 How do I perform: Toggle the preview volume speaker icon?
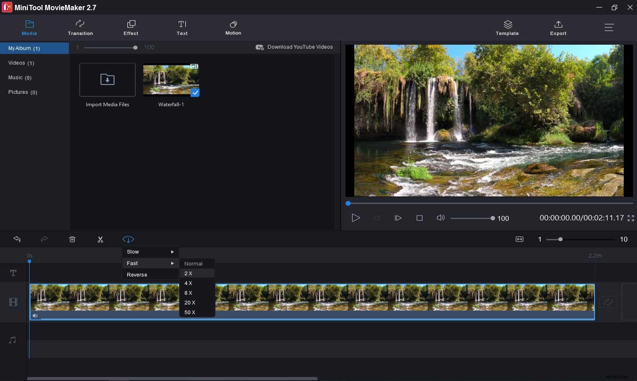[441, 218]
